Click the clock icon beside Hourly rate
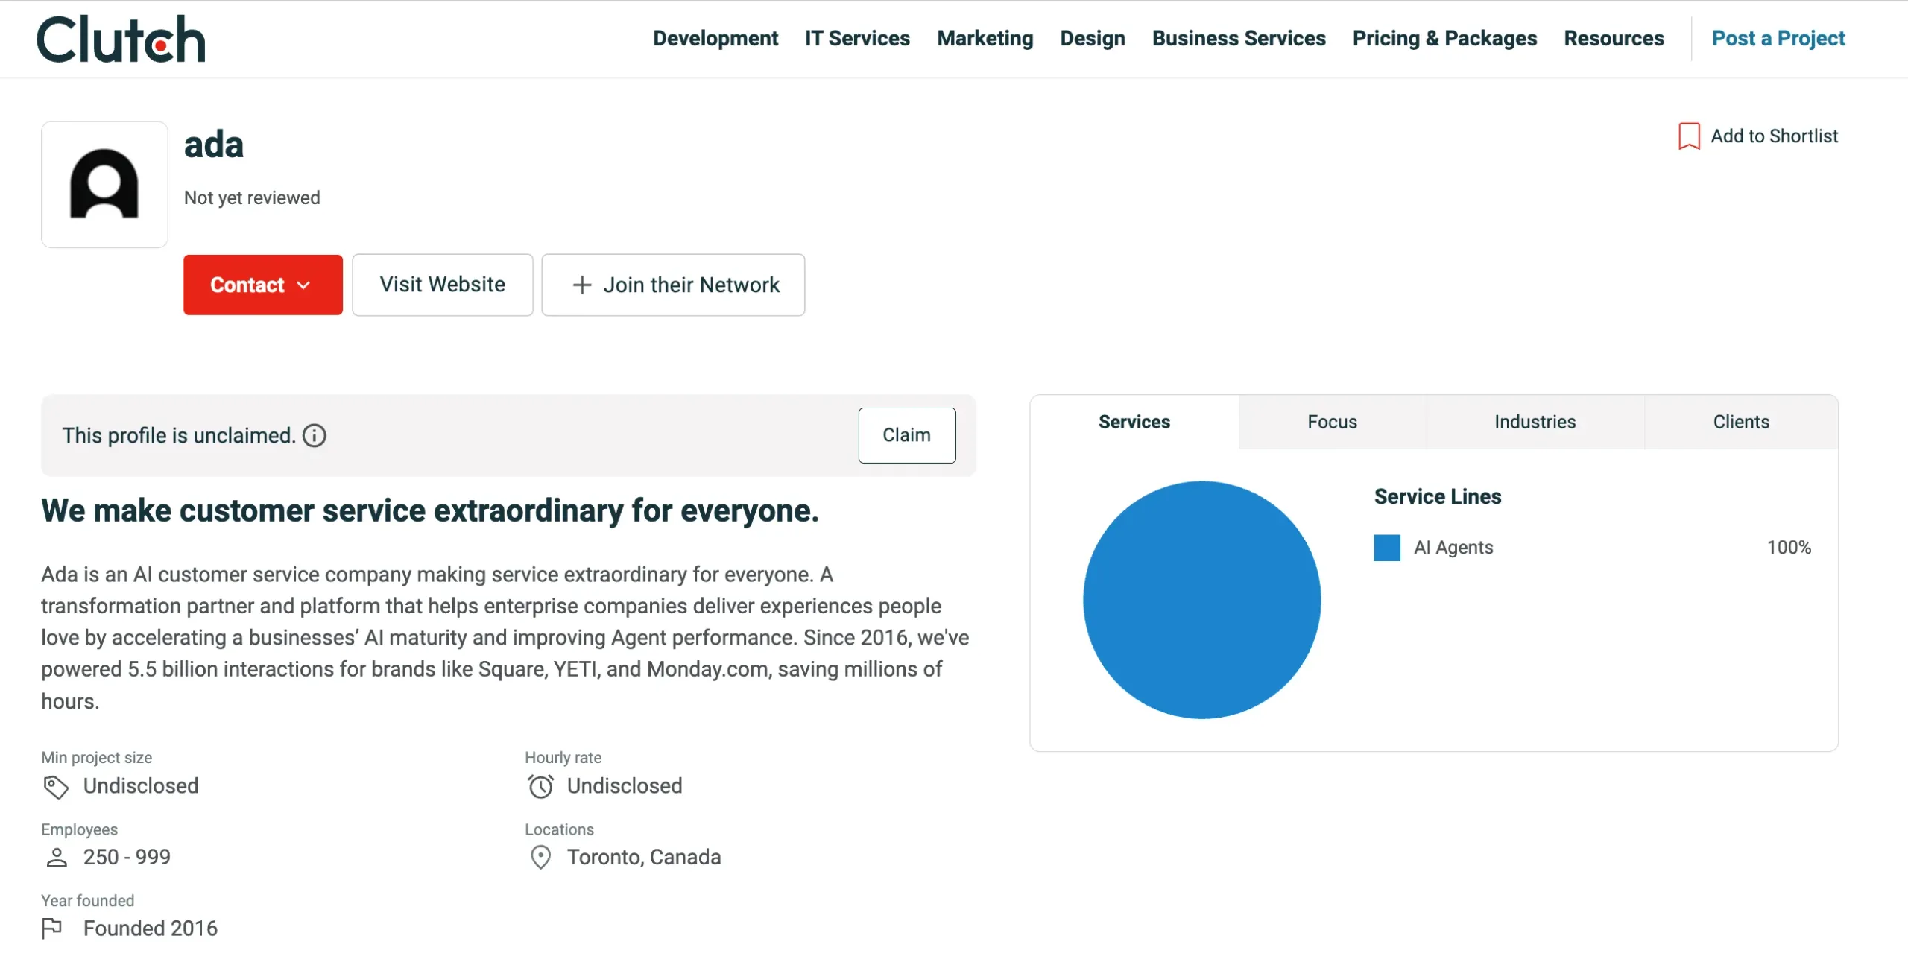Image resolution: width=1908 pixels, height=968 pixels. pos(540,786)
